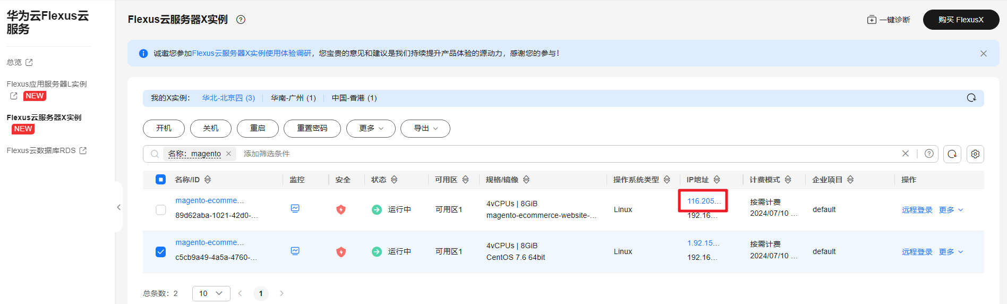1007x304 pixels.
Task: Go to next page
Action: [x=281, y=293]
